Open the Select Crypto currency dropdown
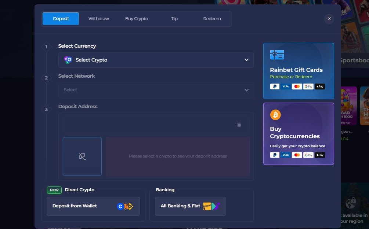 (x=156, y=60)
